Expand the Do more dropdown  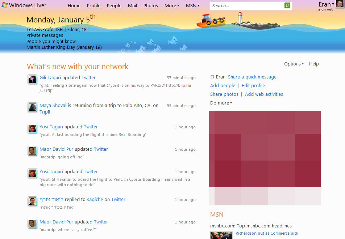click(x=221, y=103)
